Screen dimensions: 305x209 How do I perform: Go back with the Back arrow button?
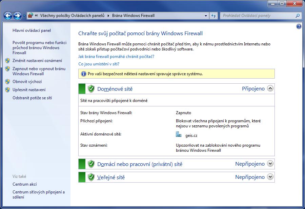tap(8, 16)
